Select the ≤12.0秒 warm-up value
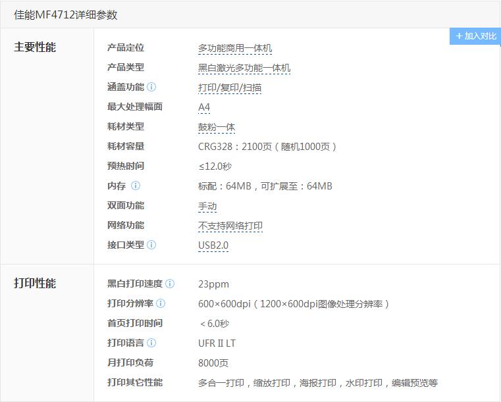Image resolution: width=501 pixels, height=402 pixels. [215, 166]
